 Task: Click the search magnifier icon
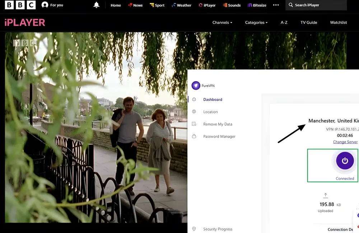point(290,5)
